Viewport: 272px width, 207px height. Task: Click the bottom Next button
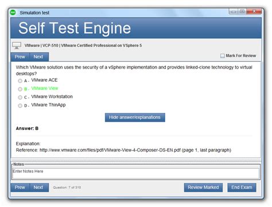point(38,188)
